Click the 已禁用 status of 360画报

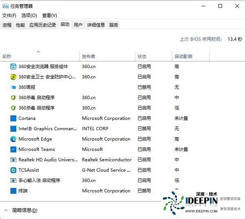click(x=144, y=87)
